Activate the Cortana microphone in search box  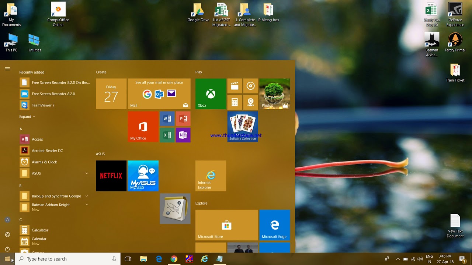pyautogui.click(x=114, y=259)
